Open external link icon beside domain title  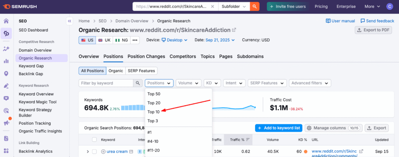(x=234, y=30)
